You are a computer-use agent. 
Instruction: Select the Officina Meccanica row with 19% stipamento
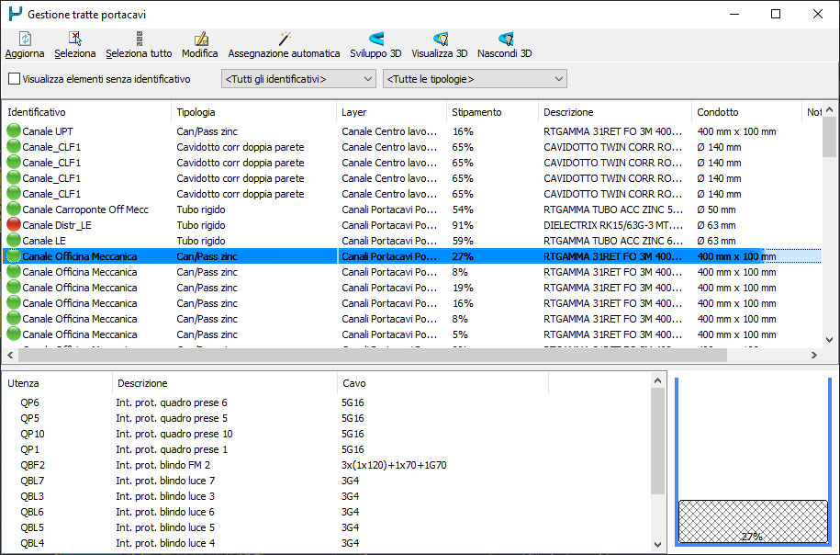coord(411,288)
